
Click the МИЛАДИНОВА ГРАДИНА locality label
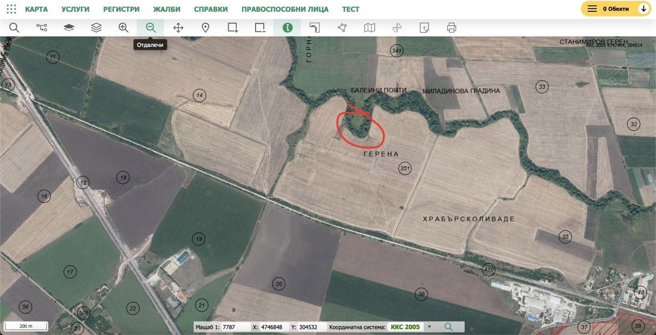pyautogui.click(x=461, y=91)
